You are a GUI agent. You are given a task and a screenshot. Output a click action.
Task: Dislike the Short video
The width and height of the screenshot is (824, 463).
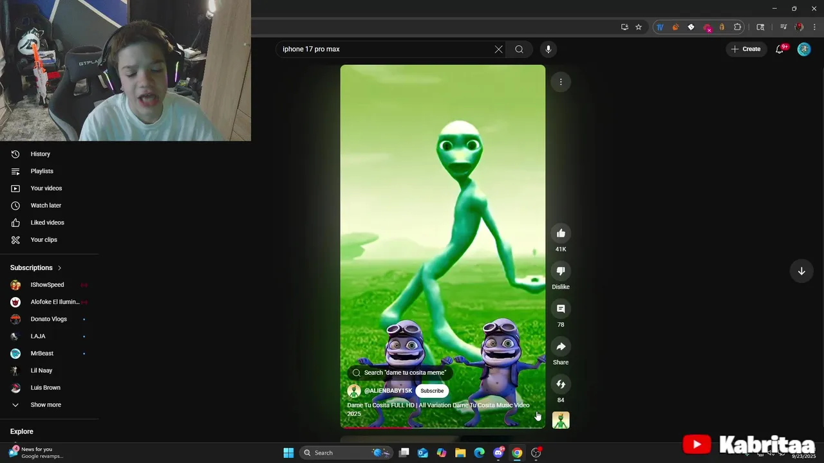pyautogui.click(x=561, y=271)
